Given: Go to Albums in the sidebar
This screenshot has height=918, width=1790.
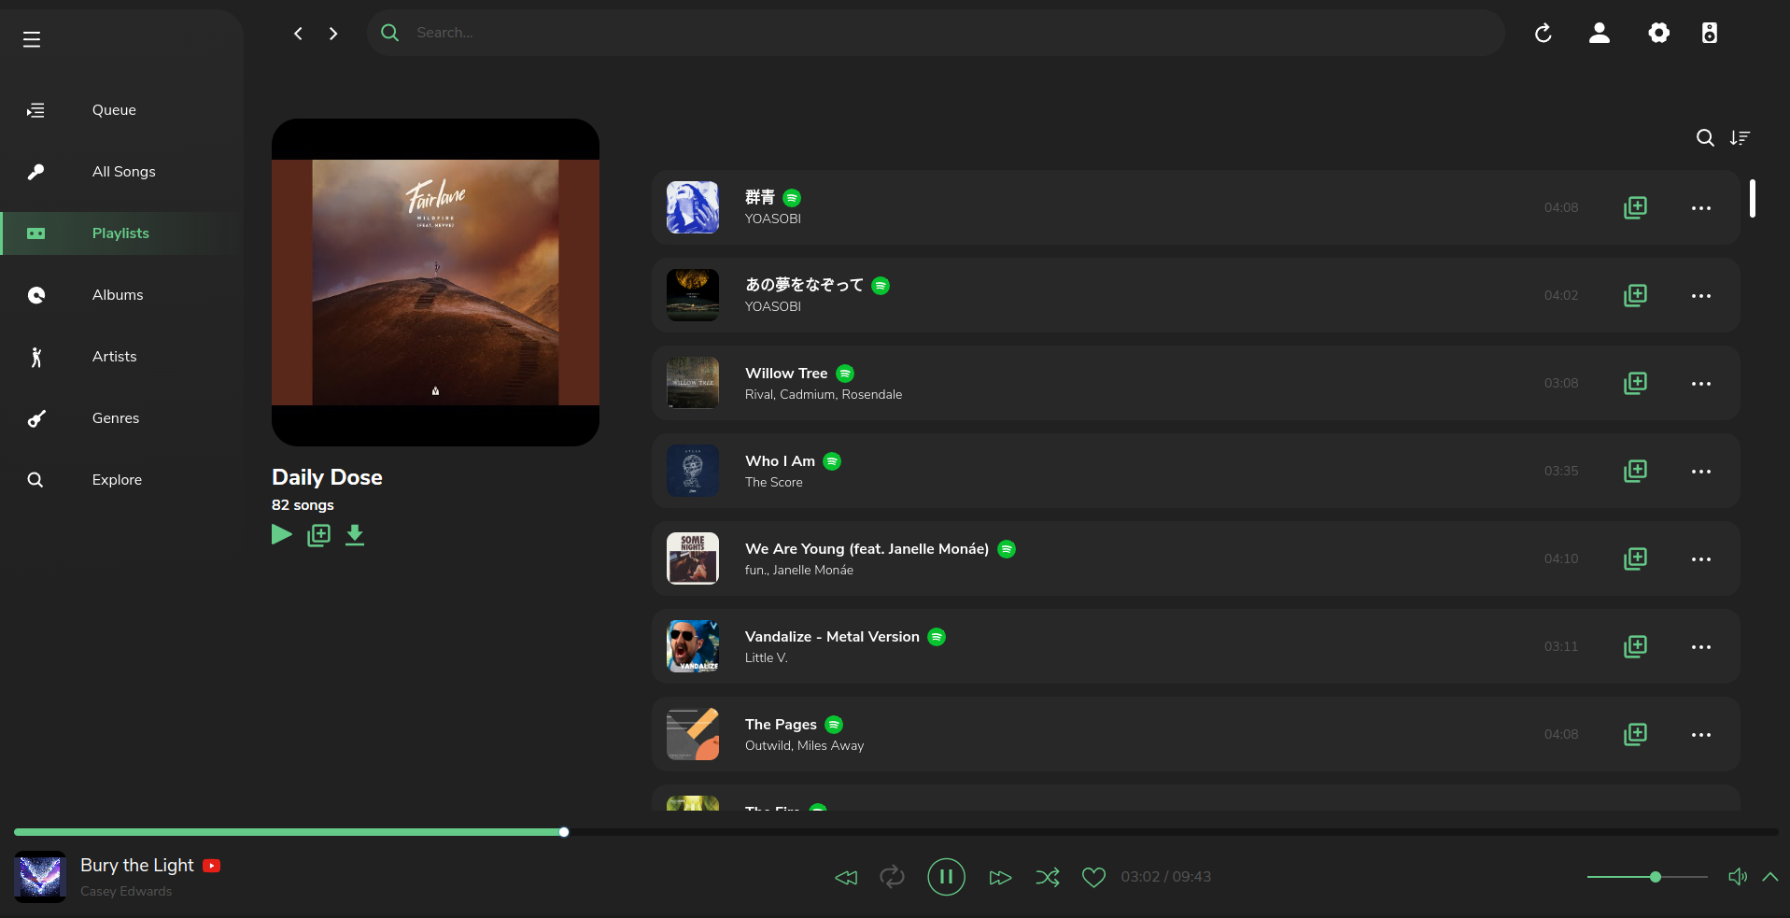Looking at the screenshot, I should (x=118, y=295).
